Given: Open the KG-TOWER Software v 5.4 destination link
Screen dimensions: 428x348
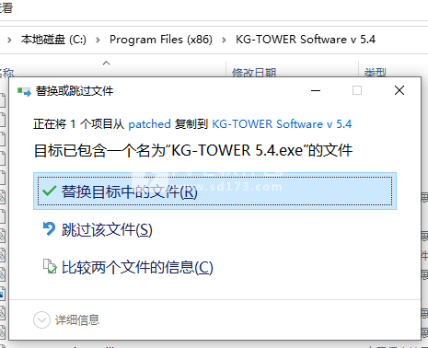Looking at the screenshot, I should [282, 124].
